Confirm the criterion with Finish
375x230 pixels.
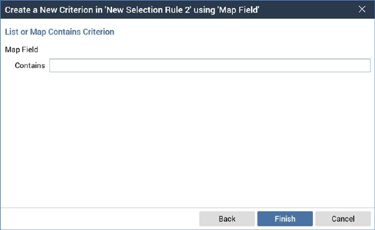285,219
